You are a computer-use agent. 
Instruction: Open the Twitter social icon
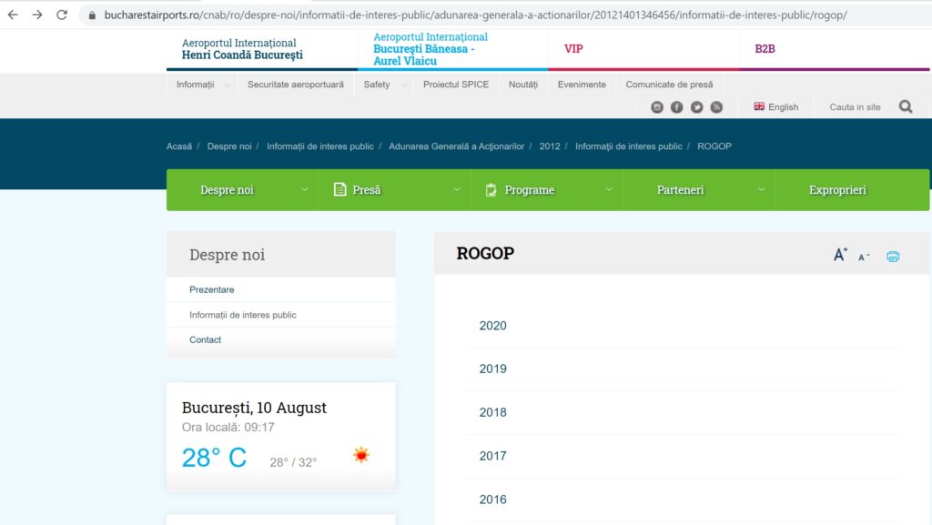(x=696, y=106)
